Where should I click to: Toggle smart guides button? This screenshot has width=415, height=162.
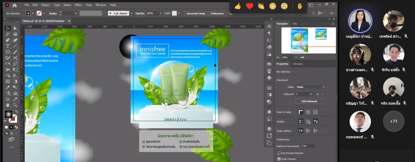(315, 121)
